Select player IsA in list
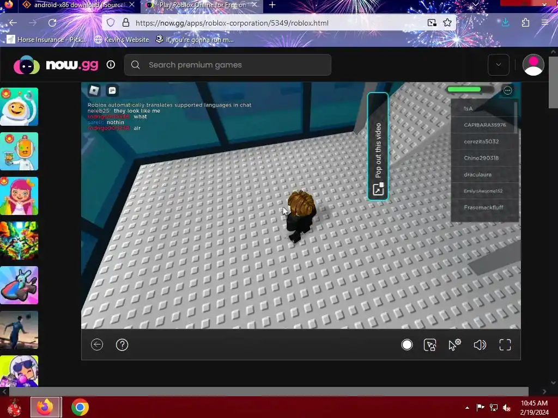The width and height of the screenshot is (558, 418). (484, 108)
